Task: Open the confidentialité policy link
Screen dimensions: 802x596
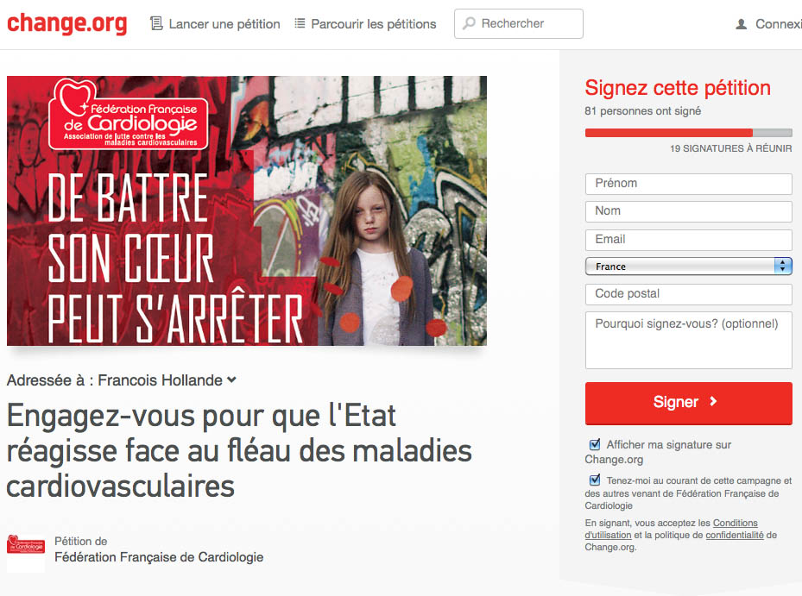Action: click(735, 535)
